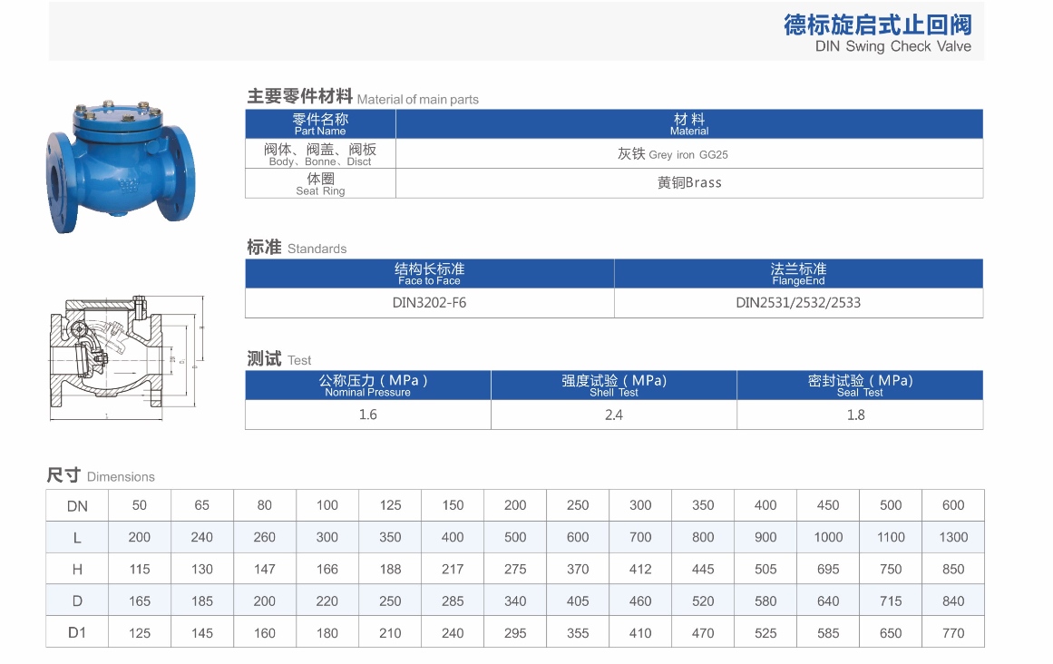The height and width of the screenshot is (664, 1053).
Task: Select the Nominal Pressure value 1.6
Action: [x=367, y=415]
